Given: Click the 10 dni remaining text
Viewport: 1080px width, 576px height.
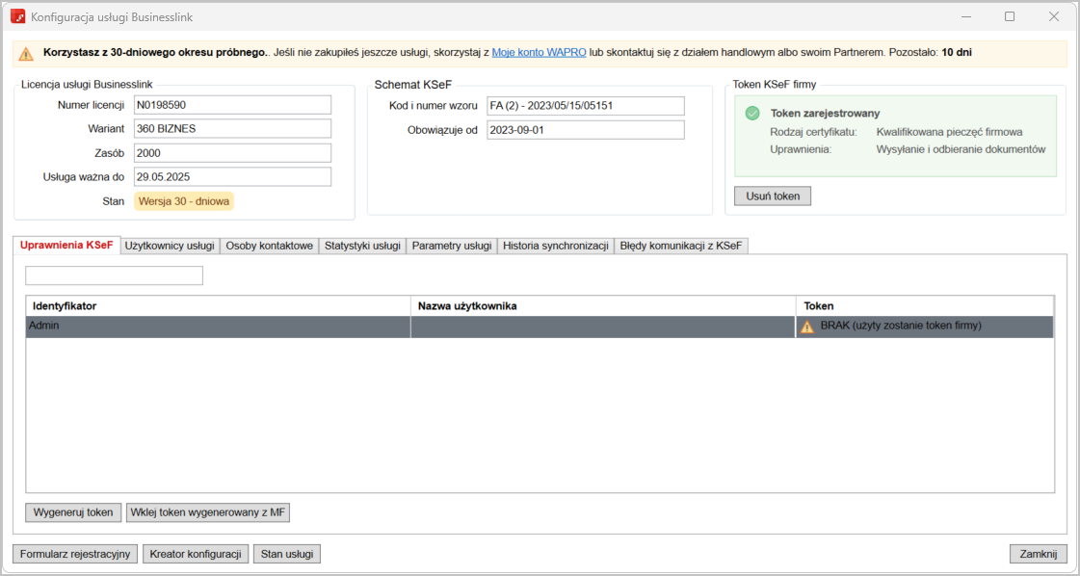Looking at the screenshot, I should (x=957, y=52).
